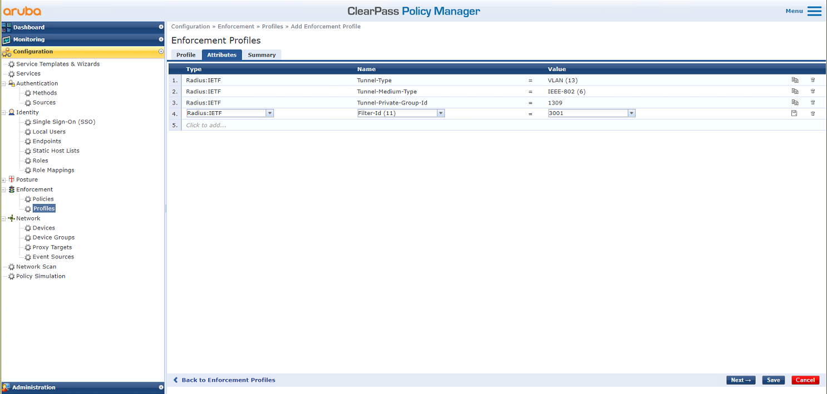Click the Monitoring panel icon

click(6, 39)
